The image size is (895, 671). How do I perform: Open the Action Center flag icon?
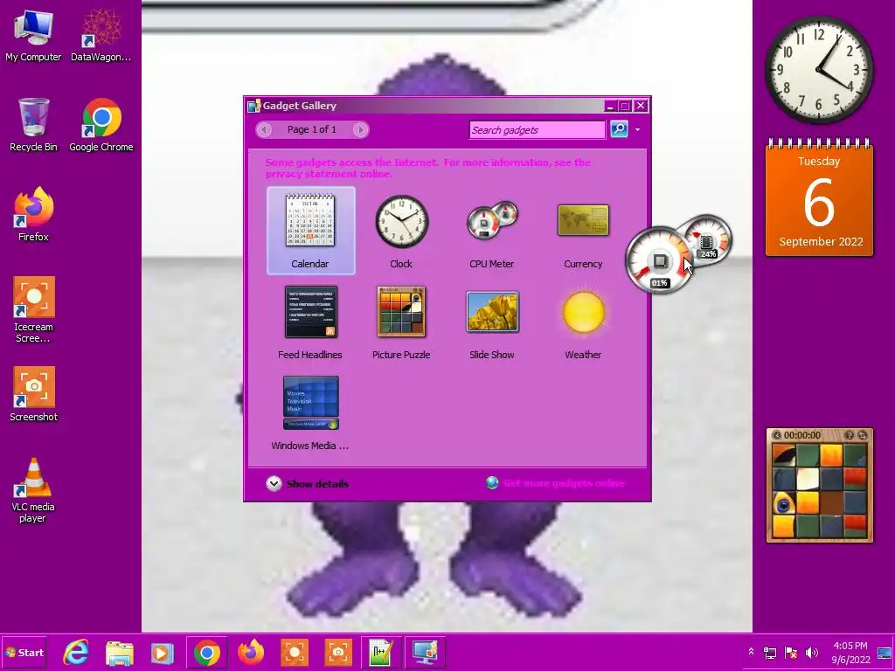point(790,653)
